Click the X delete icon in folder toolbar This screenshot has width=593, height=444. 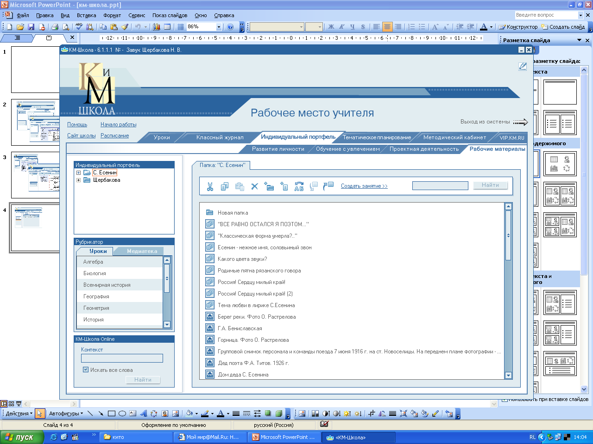click(x=254, y=186)
